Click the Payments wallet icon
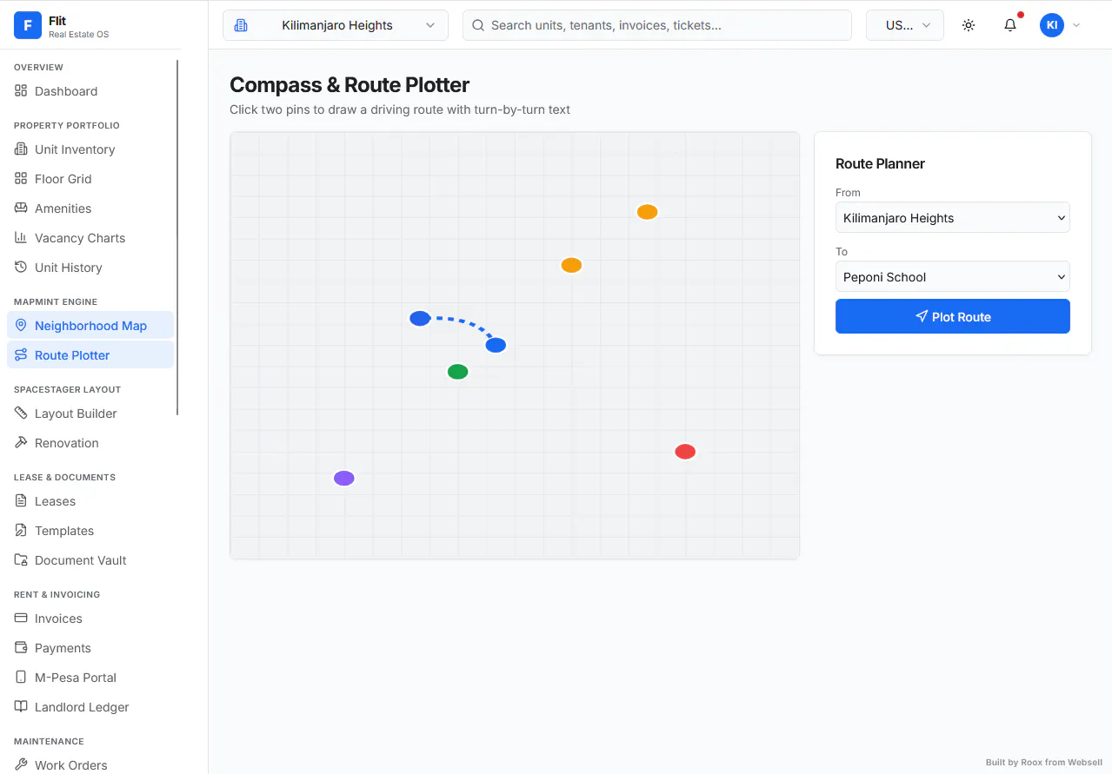This screenshot has height=774, width=1112. tap(21, 648)
